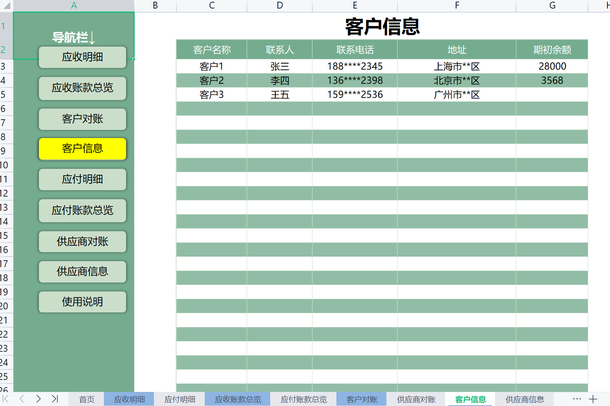Select the phone cell 188****2345
Viewport: 610px width, 406px height.
355,66
